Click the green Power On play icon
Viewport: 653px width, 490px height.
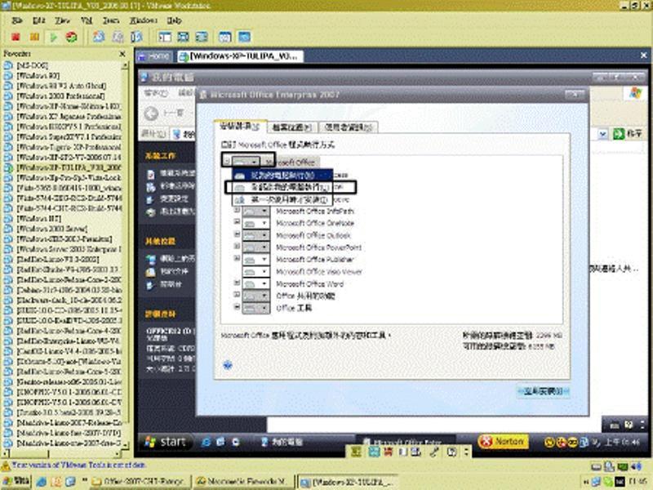point(53,37)
